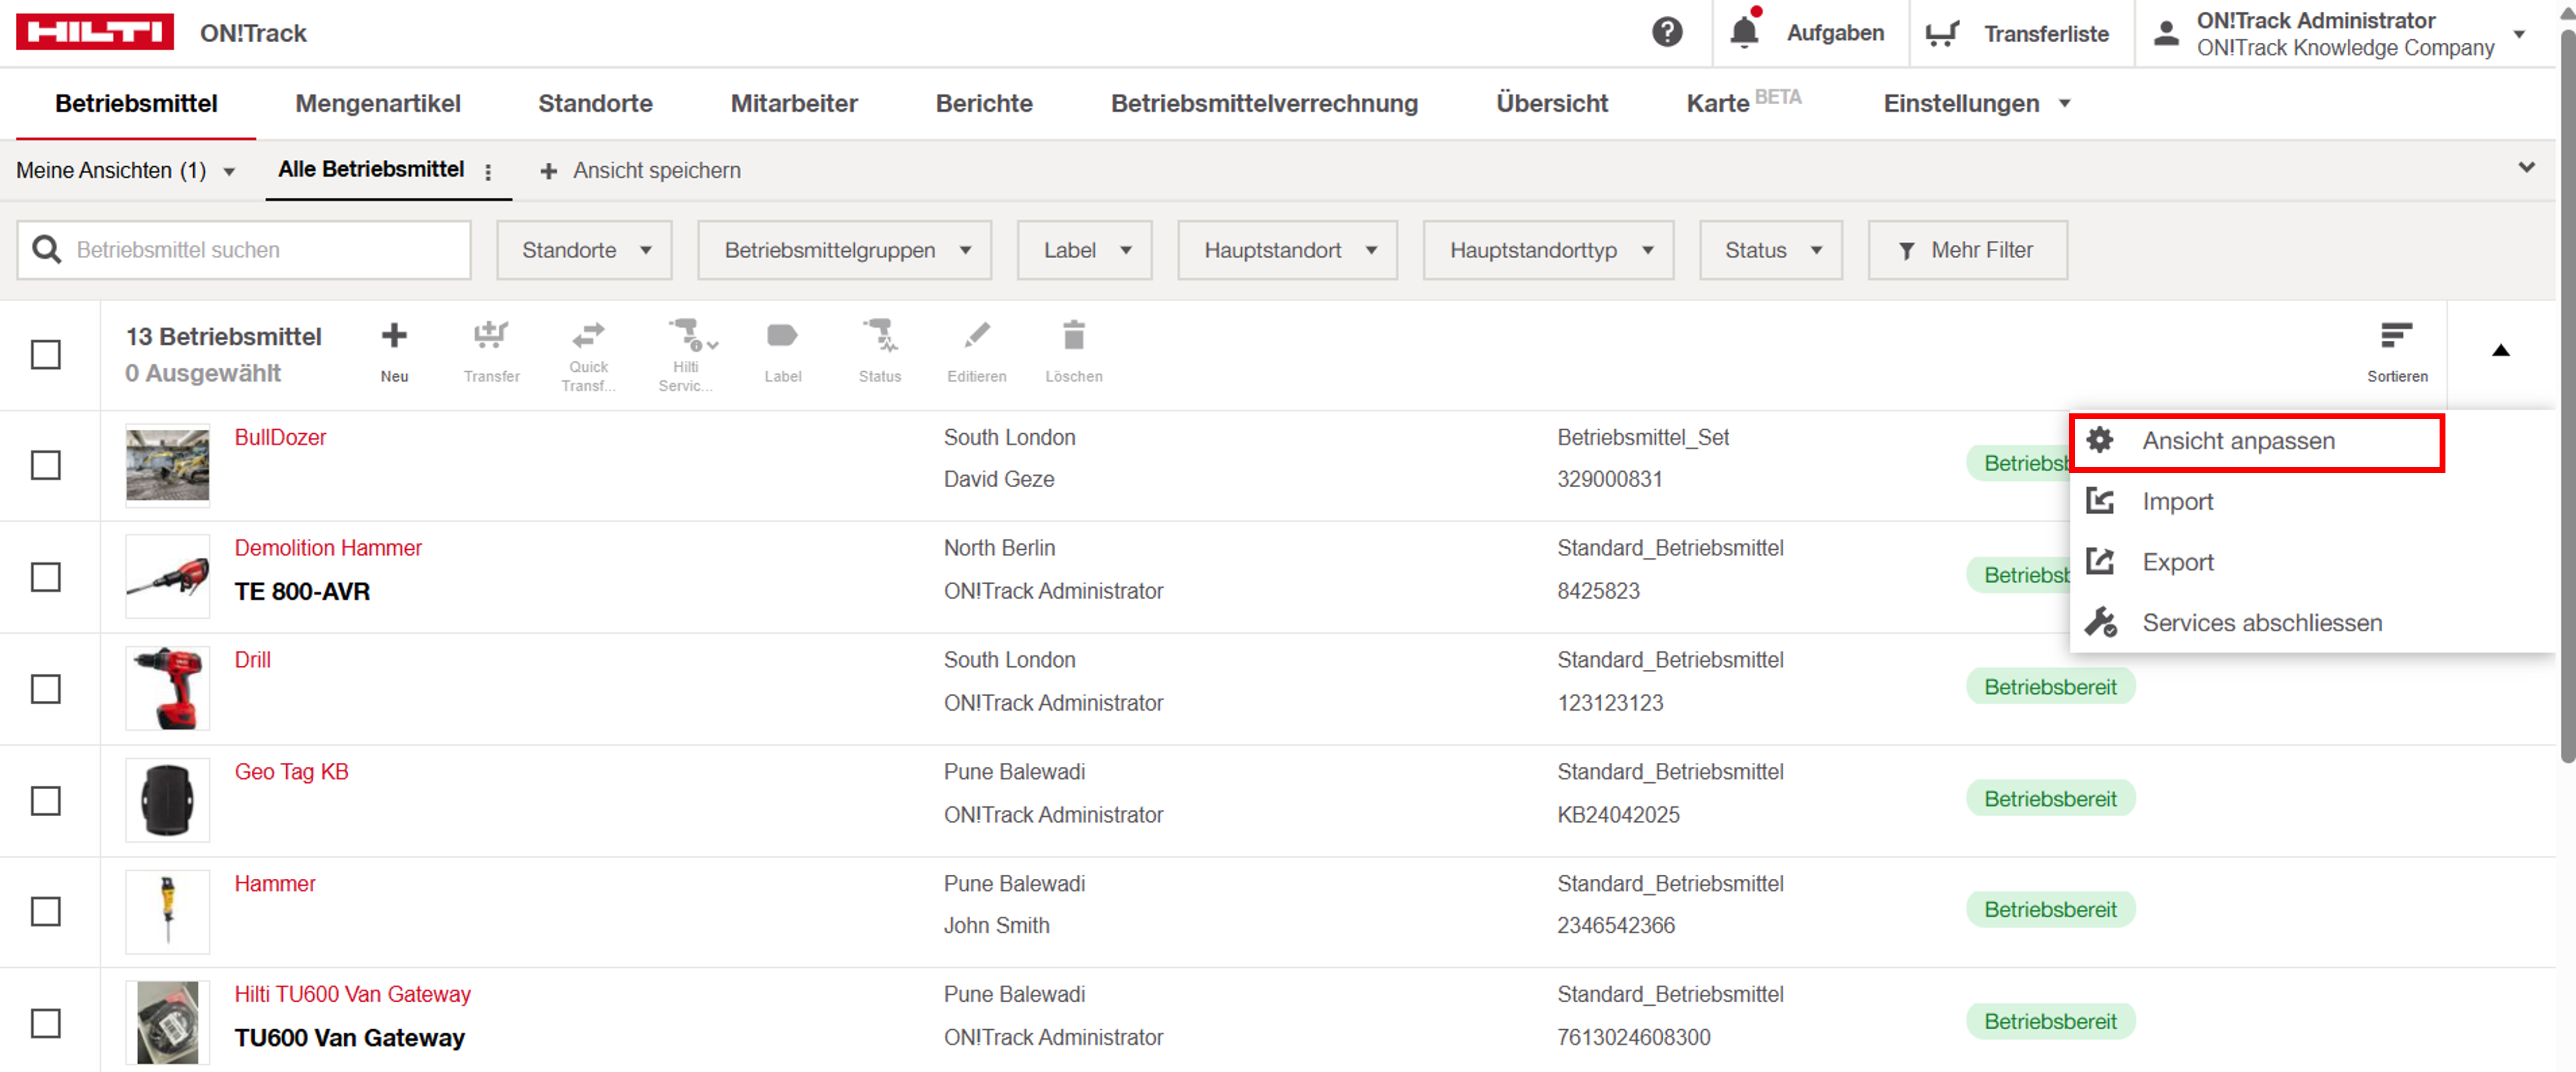Open the Transferliste cart icon
This screenshot has height=1072, width=2576.
coord(1942,33)
